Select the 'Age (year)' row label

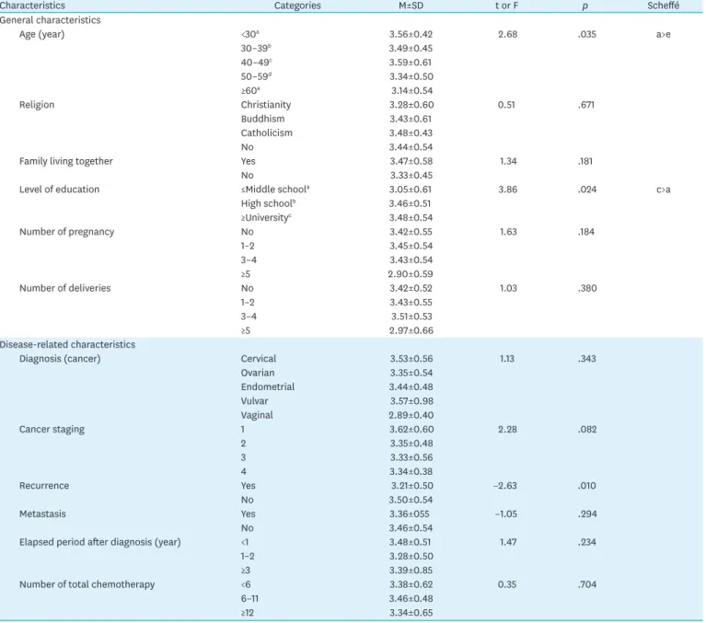41,34
